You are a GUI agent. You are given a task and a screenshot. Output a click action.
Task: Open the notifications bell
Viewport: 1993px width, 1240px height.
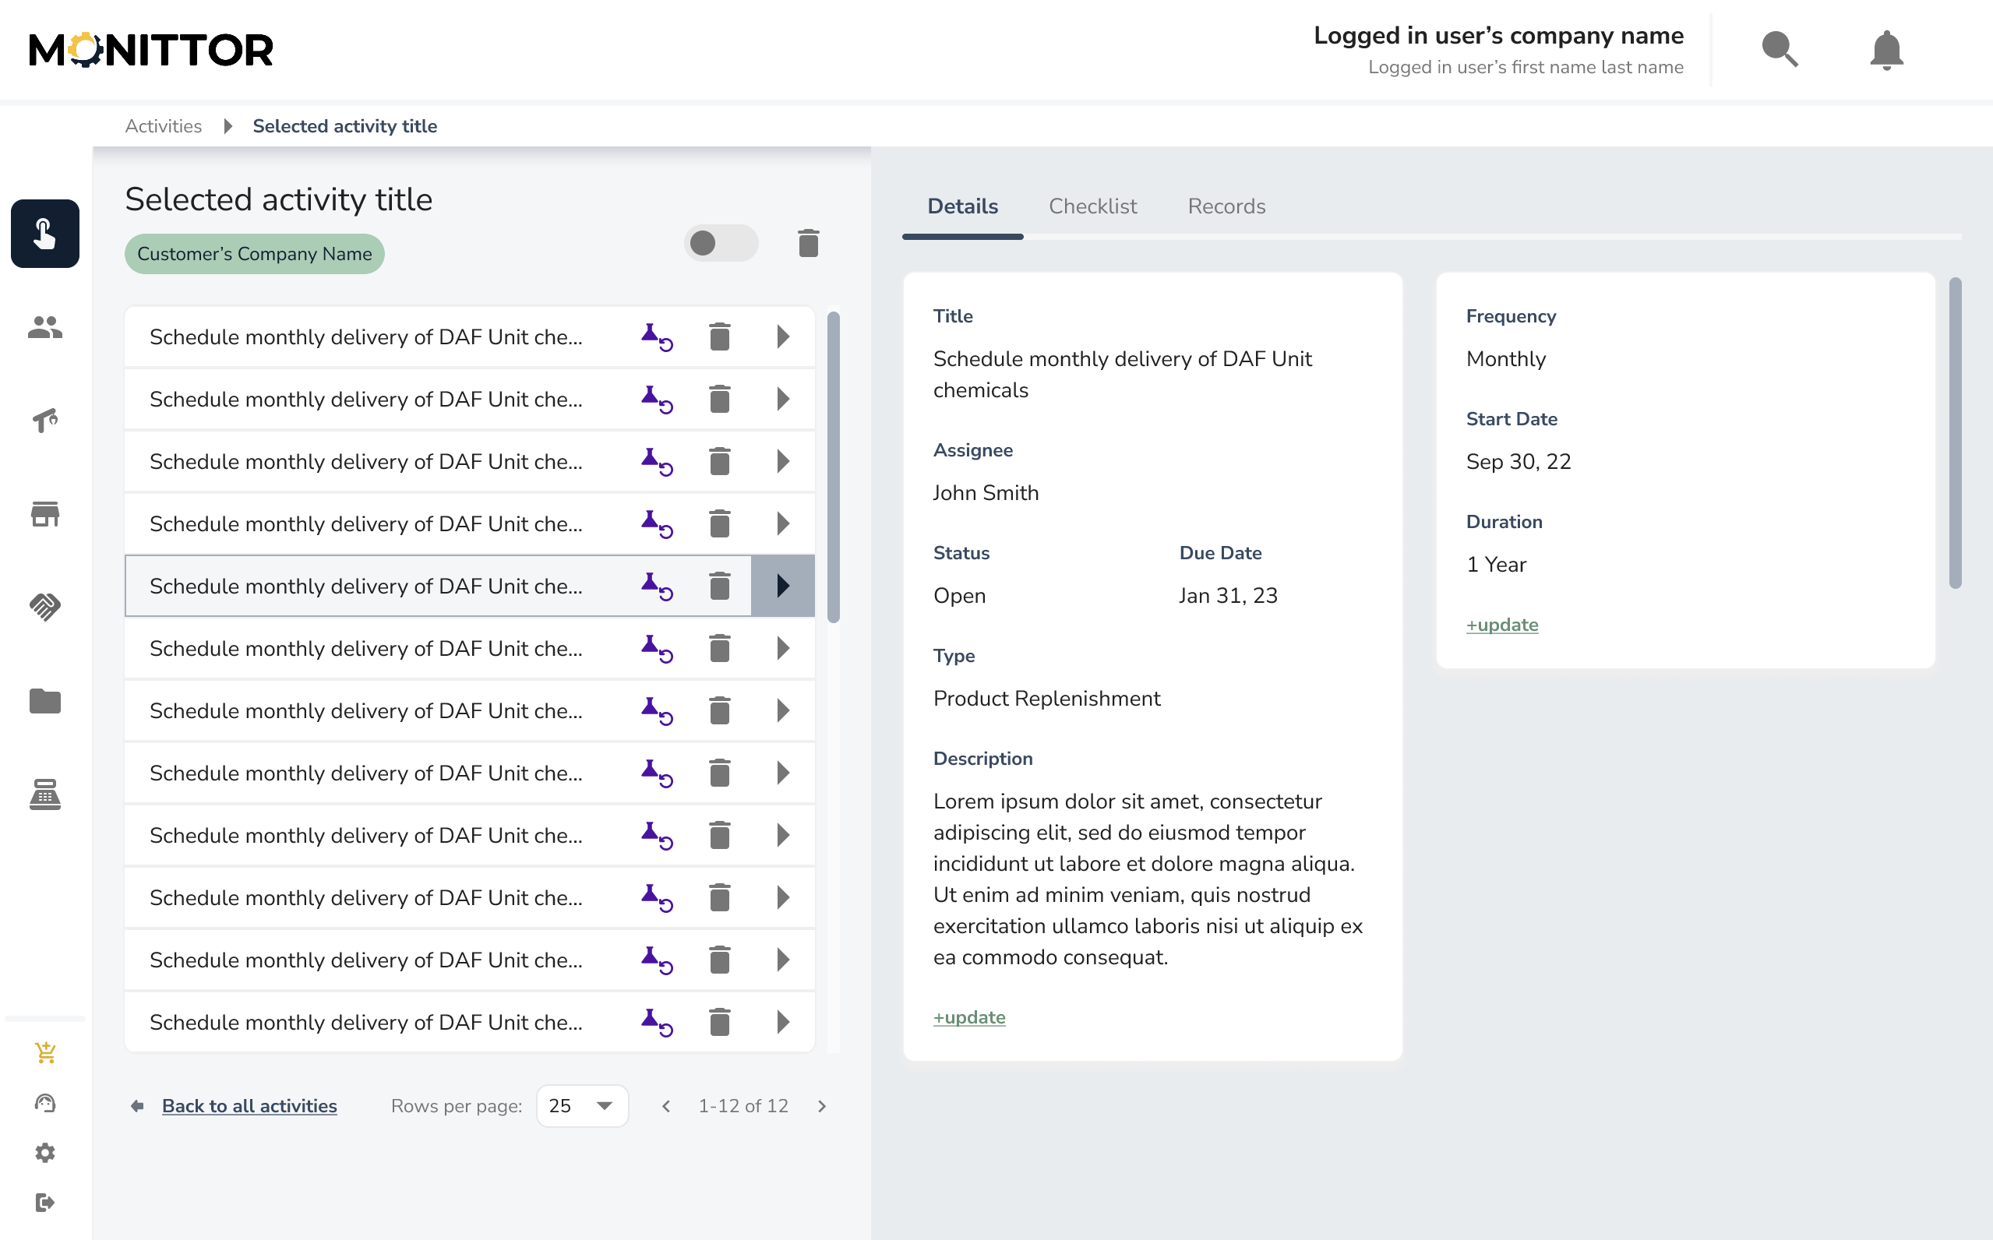(x=1885, y=49)
